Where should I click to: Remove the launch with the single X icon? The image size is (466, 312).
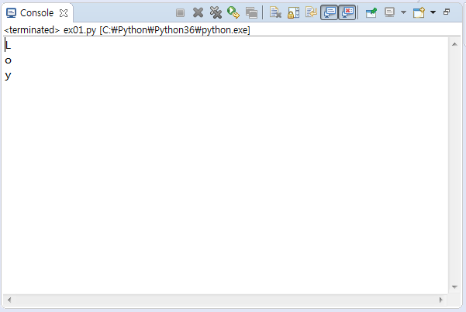click(x=198, y=12)
